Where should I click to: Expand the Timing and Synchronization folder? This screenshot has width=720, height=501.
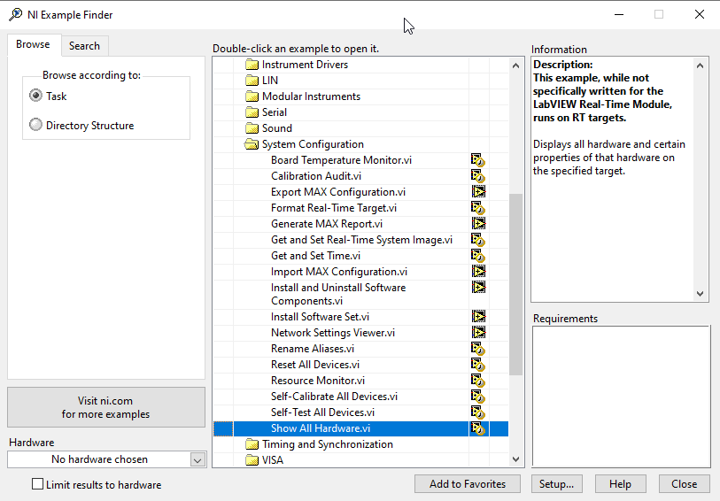tap(252, 444)
